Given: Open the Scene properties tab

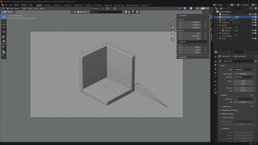Looking at the screenshot, I should click(x=215, y=73).
